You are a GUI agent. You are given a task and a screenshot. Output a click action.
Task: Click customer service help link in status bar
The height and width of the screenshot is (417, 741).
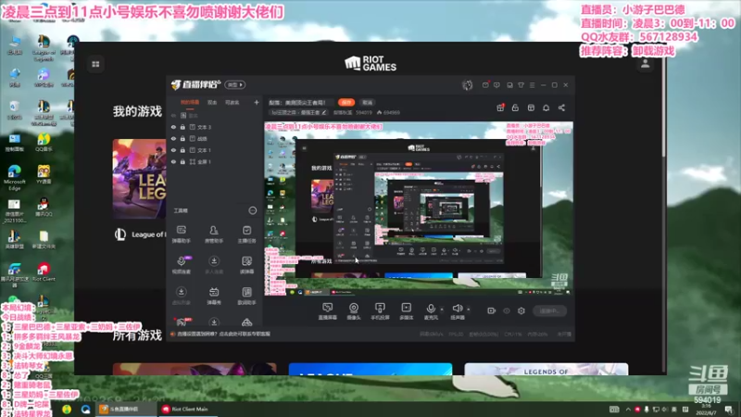223,334
